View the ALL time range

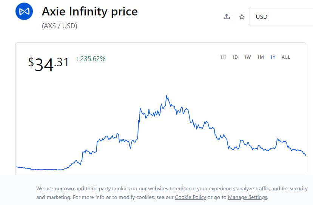[286, 57]
